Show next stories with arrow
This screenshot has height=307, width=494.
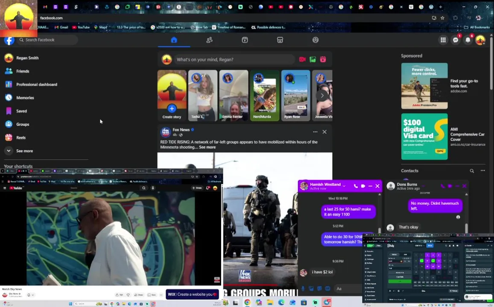click(x=322, y=96)
